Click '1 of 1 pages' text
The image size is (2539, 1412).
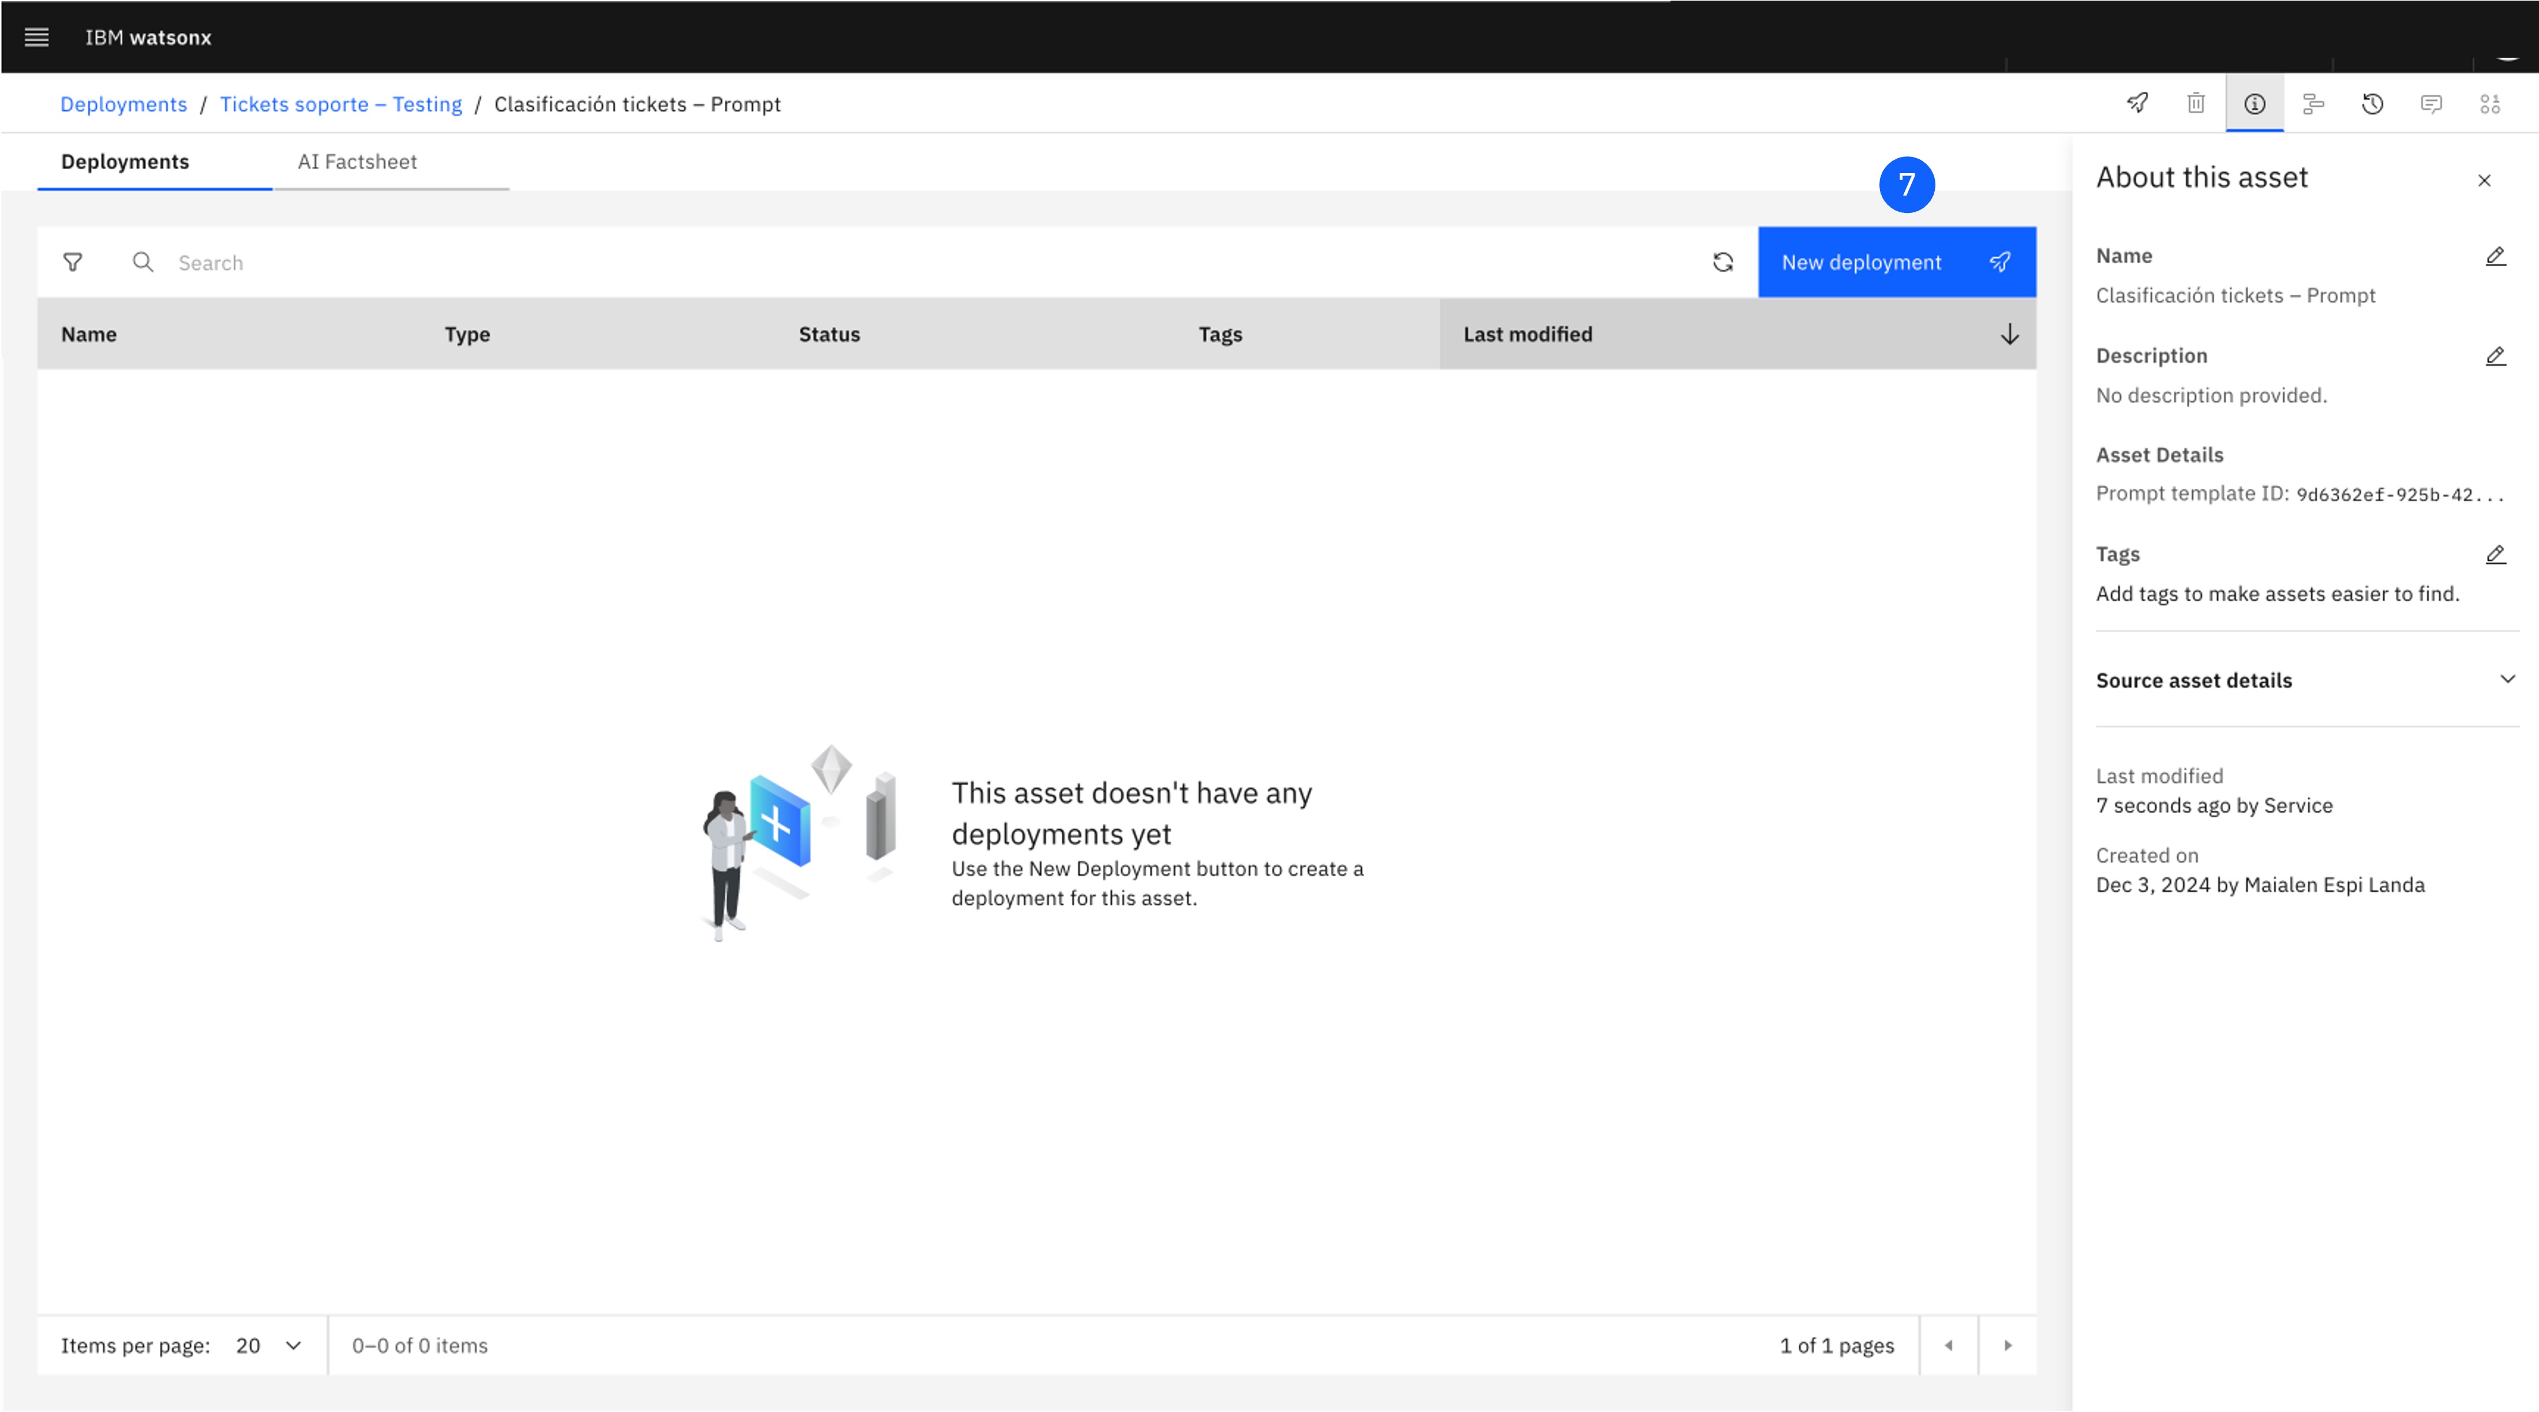(1836, 1345)
